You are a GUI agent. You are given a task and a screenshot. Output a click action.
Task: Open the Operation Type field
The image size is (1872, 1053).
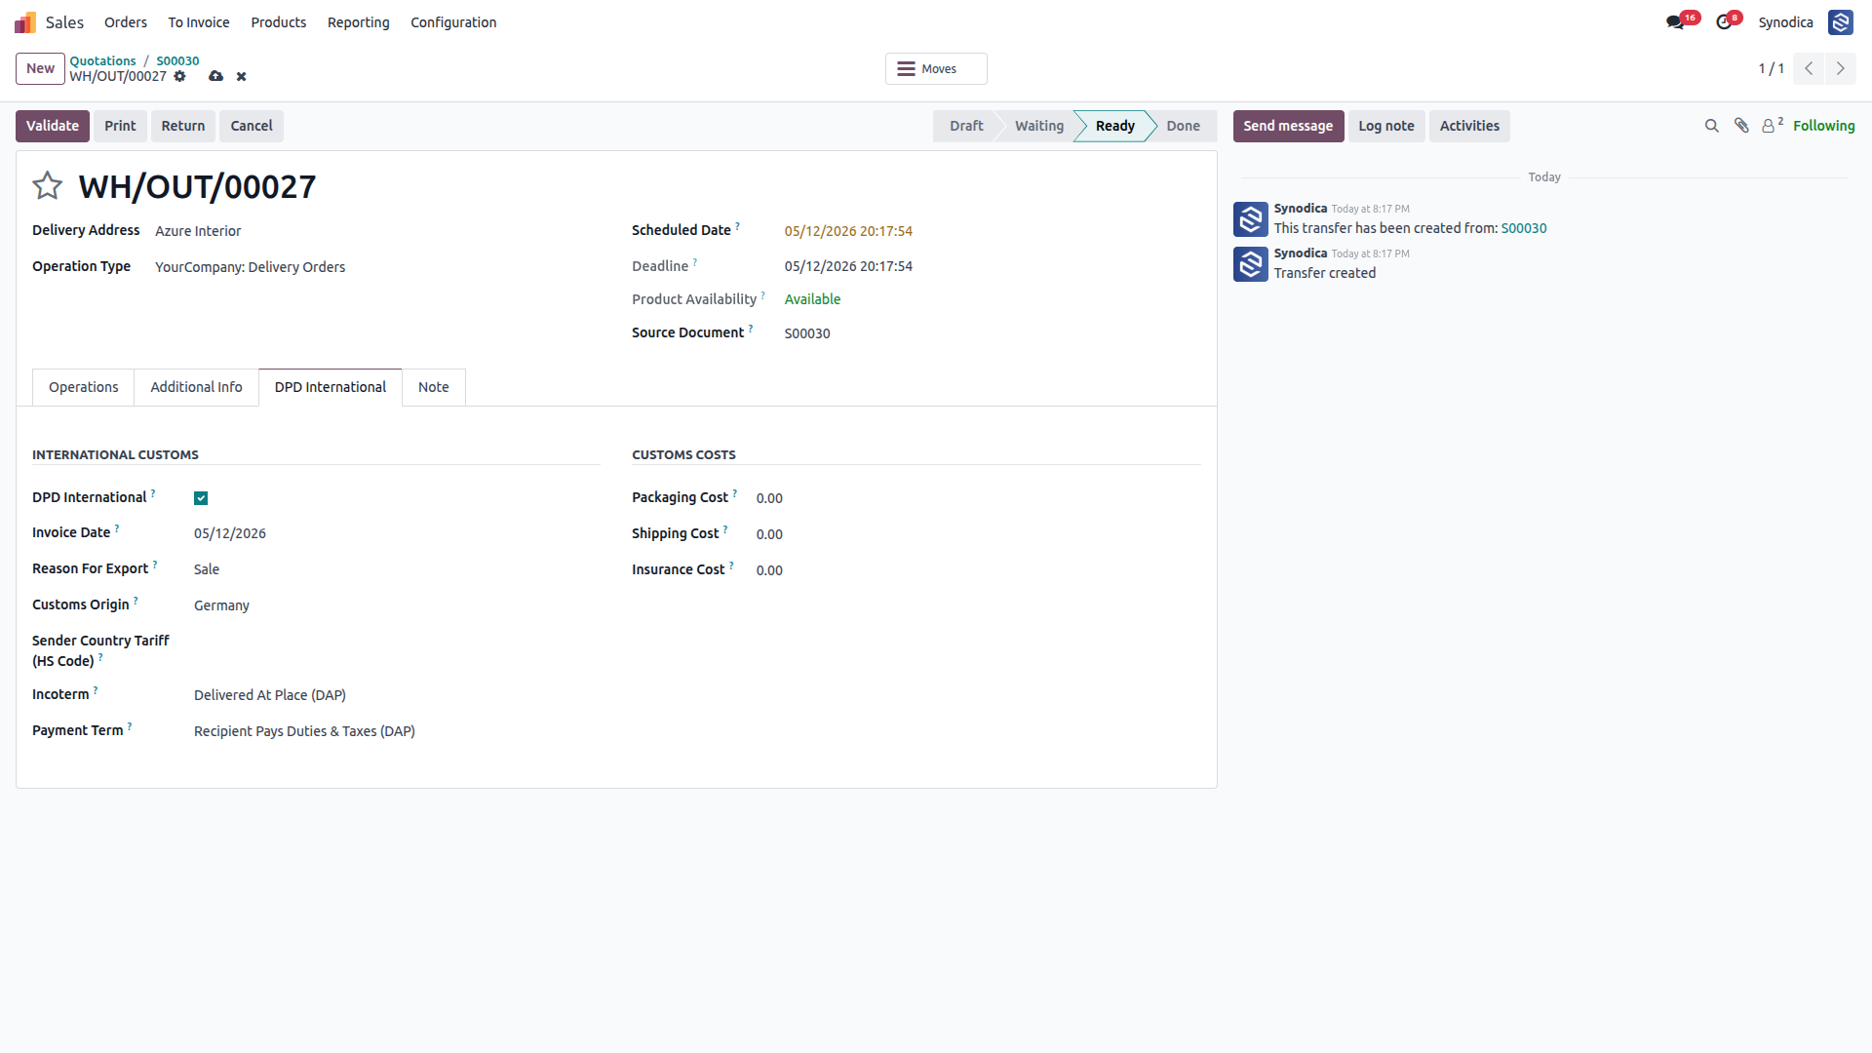click(x=377, y=267)
